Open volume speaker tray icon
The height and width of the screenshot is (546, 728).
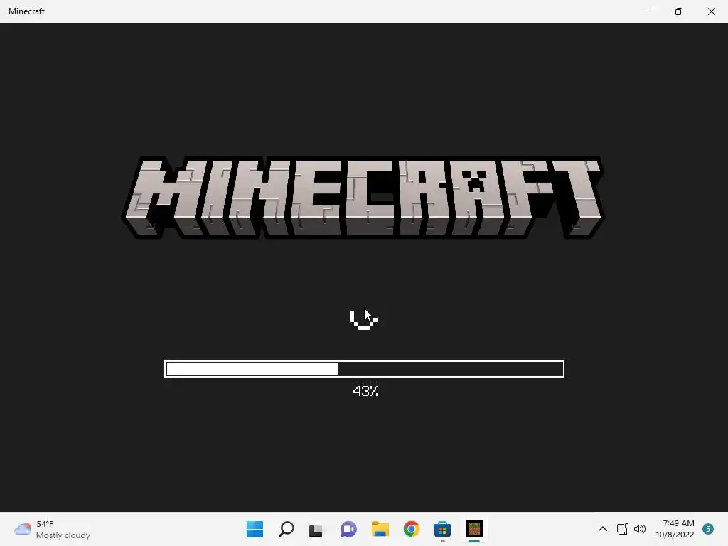coord(640,529)
